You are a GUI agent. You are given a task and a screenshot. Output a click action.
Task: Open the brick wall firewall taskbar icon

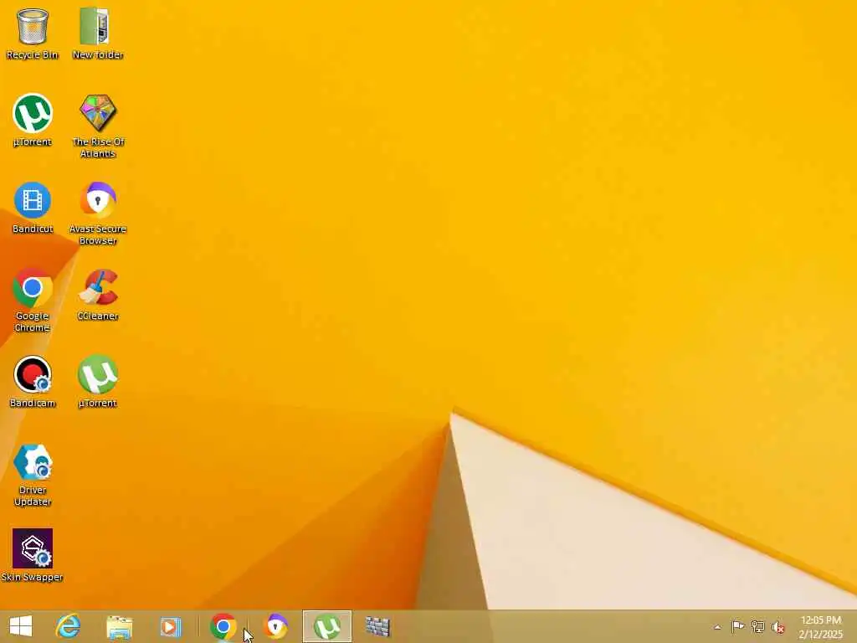click(x=377, y=627)
